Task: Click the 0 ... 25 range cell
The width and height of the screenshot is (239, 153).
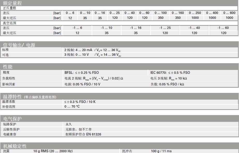Action: pos(115,13)
